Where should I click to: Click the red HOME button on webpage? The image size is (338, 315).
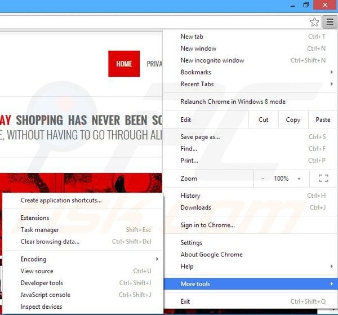pos(124,64)
